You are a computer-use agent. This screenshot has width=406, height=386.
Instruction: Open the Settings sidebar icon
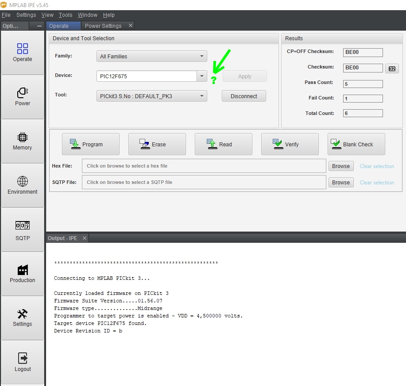click(x=22, y=318)
